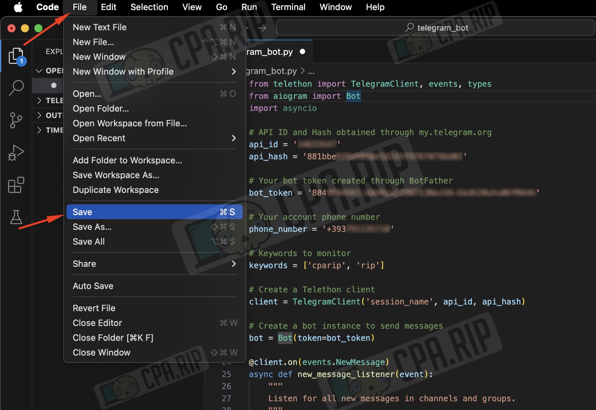
Task: Select Open... menu entry
Action: (x=155, y=94)
